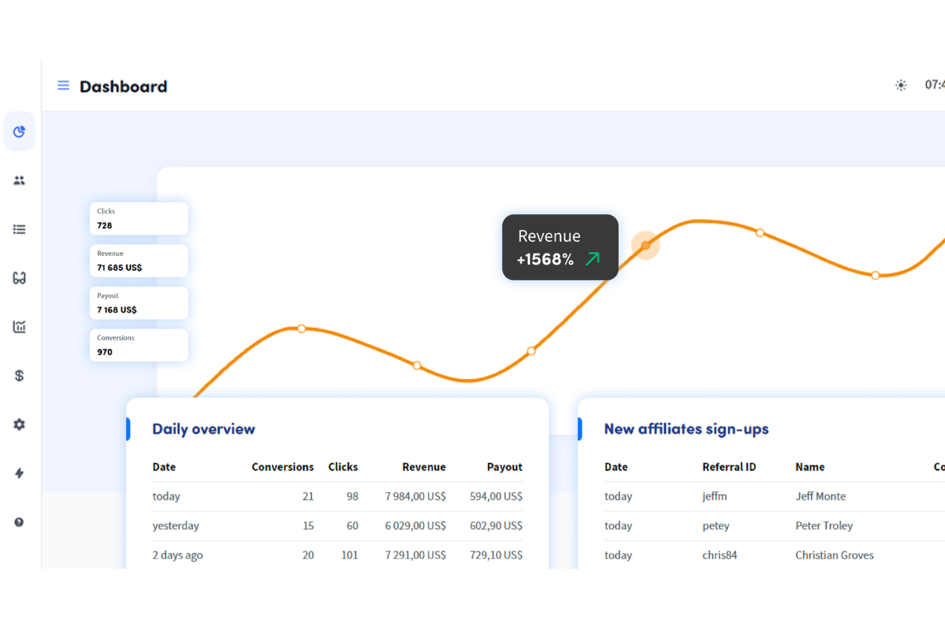Click the 2 days ago row label
This screenshot has width=945, height=630.
click(x=178, y=555)
